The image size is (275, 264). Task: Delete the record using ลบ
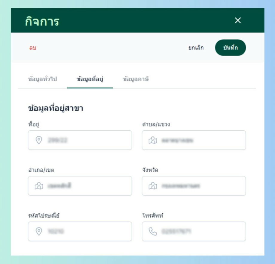click(x=33, y=48)
